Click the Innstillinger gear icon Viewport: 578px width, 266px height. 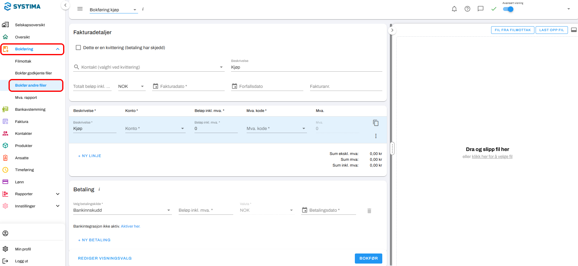point(5,206)
